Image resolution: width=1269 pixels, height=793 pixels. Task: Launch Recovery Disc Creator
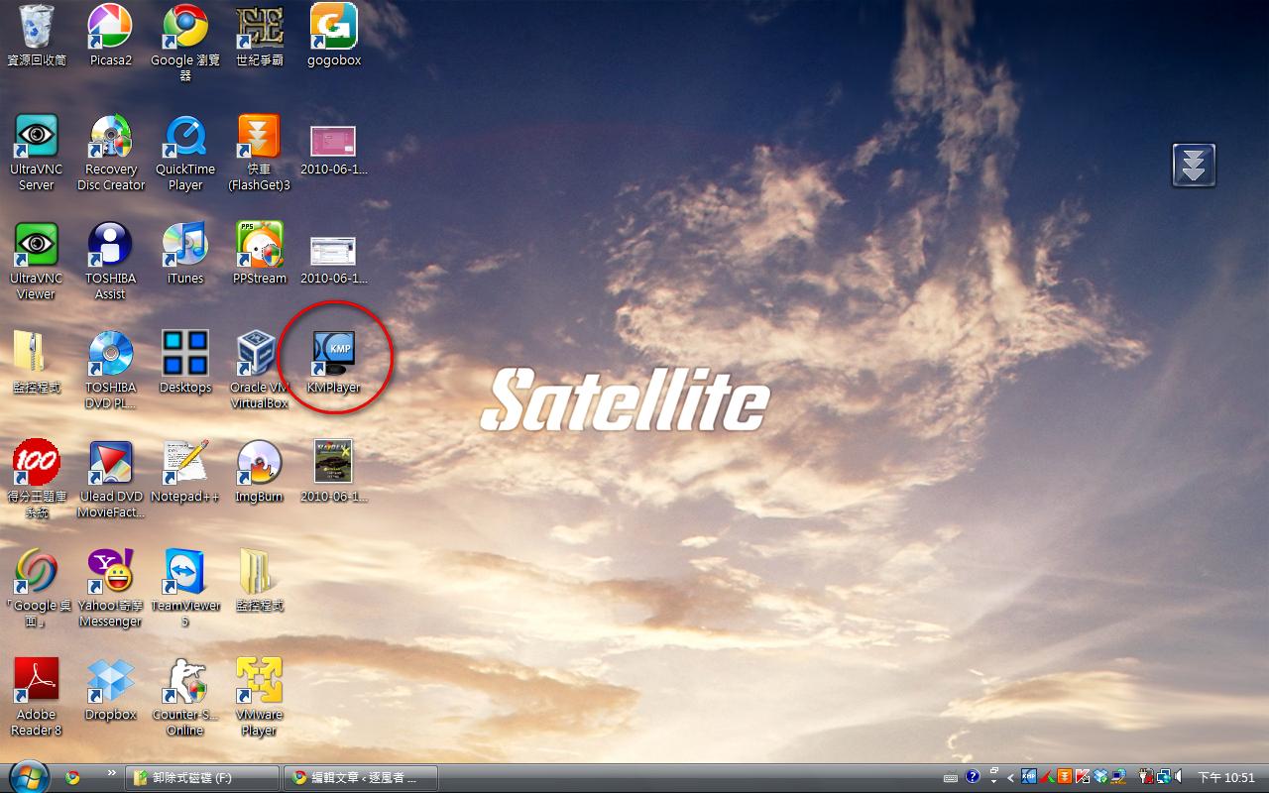pyautogui.click(x=110, y=153)
